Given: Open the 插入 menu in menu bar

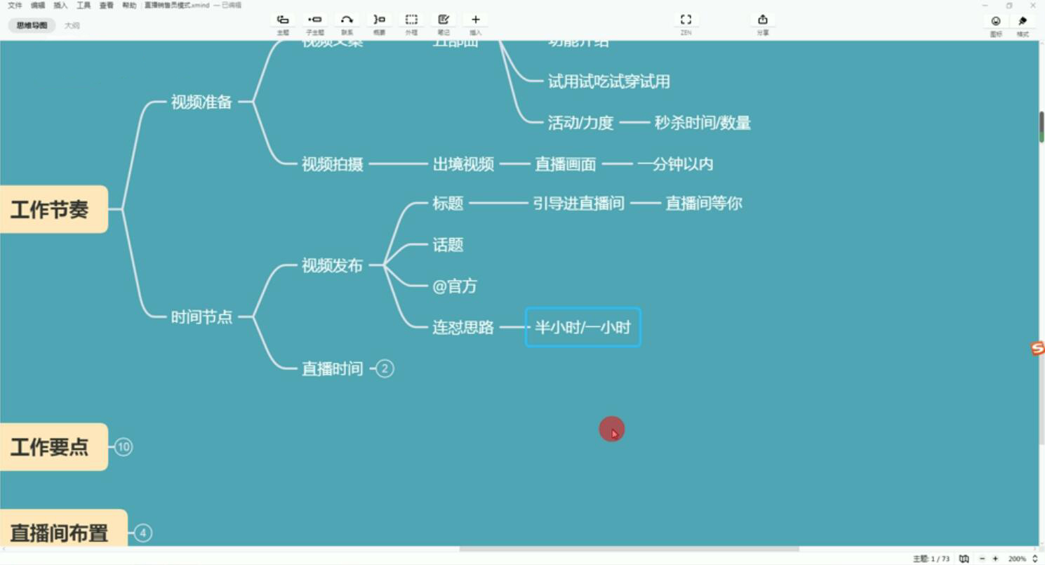Looking at the screenshot, I should click(x=60, y=5).
